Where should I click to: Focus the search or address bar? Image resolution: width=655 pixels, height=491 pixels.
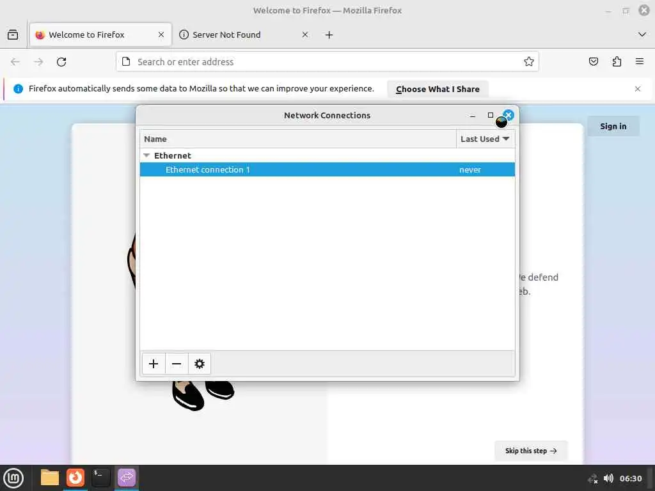[x=327, y=62]
